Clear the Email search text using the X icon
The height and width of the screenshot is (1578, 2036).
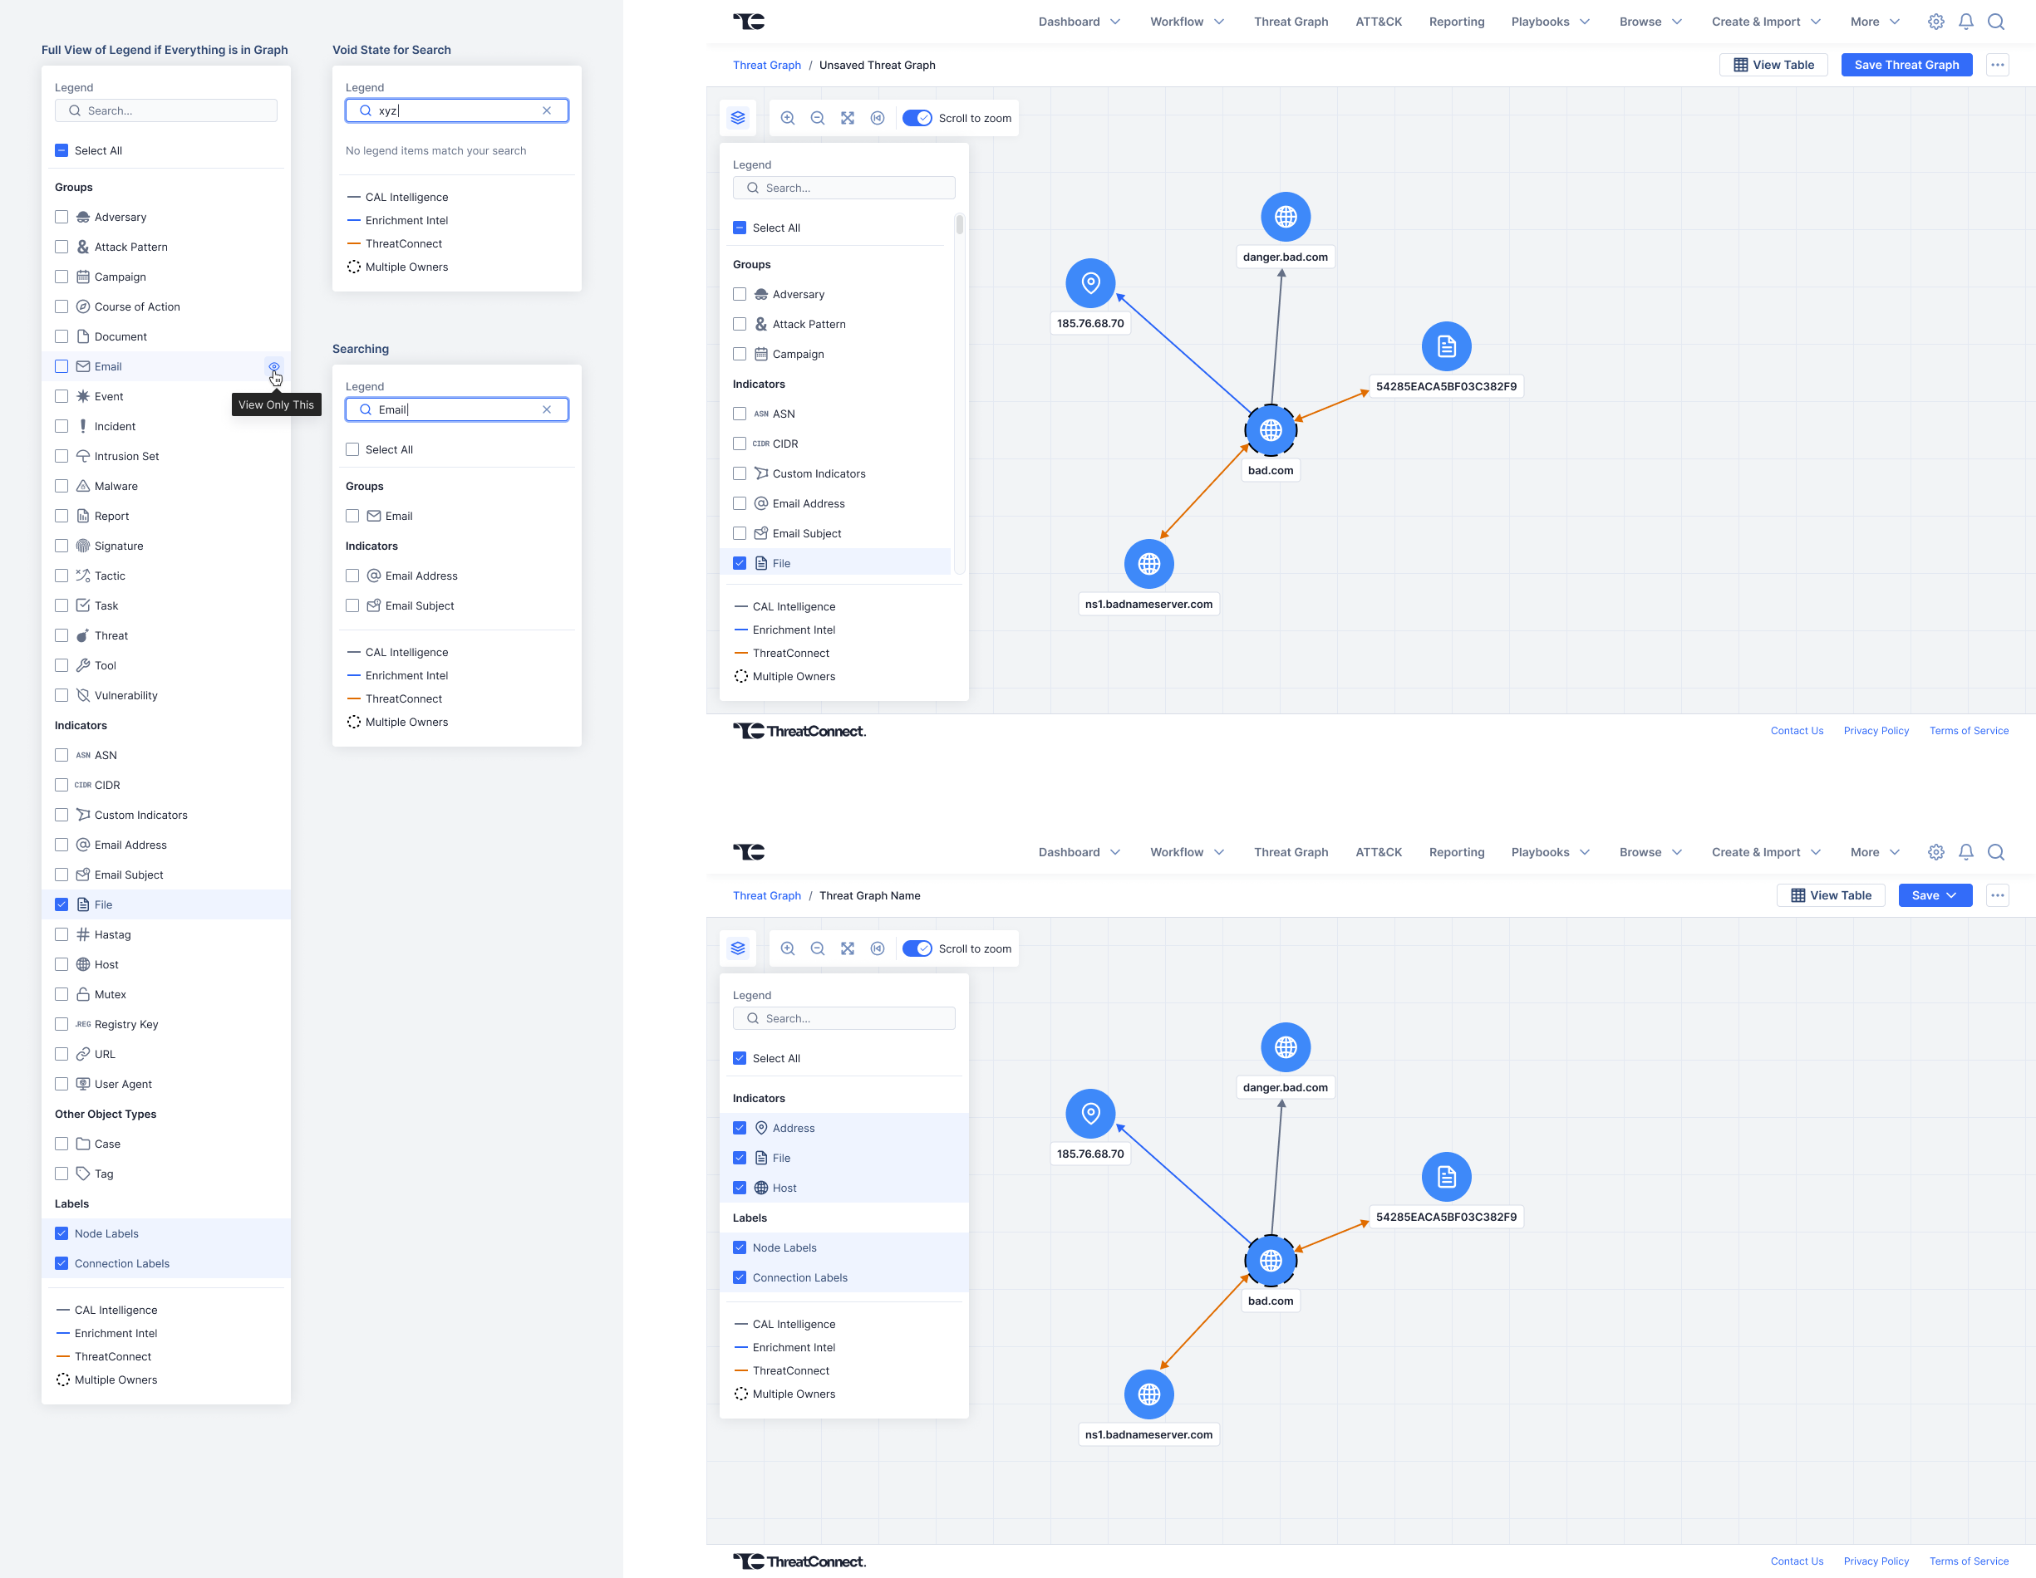(x=547, y=410)
